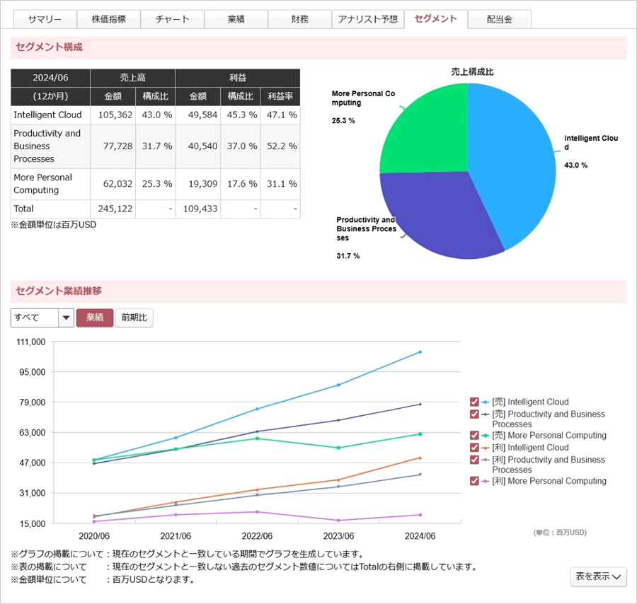The image size is (637, 604).
Task: Click the 17.6 % profit share cell
Action: tap(241, 184)
